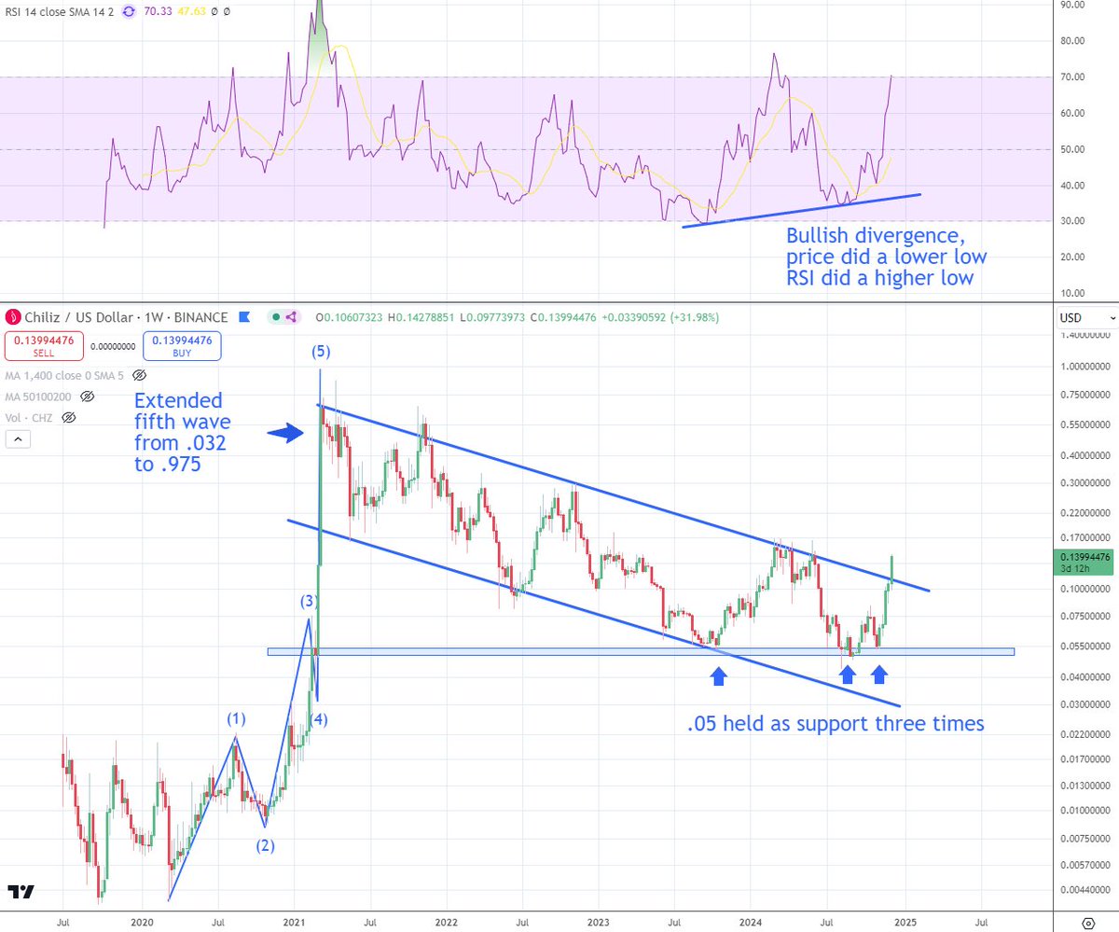The image size is (1119, 932).
Task: Select the wave label (4)
Action: pos(318,718)
